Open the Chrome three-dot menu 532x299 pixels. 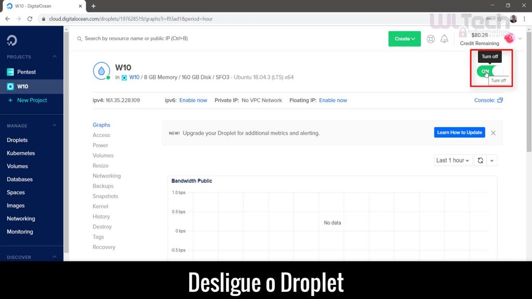(524, 19)
